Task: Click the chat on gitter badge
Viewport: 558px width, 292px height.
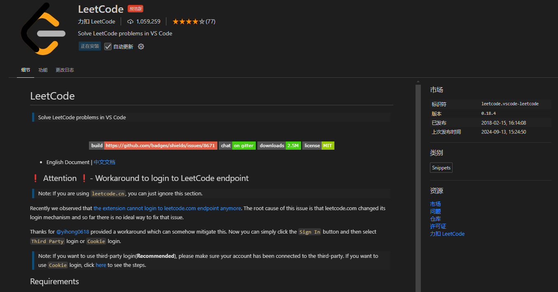Action: [x=237, y=146]
